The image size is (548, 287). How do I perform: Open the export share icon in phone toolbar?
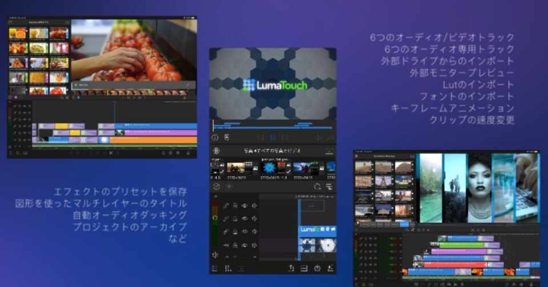pyautogui.click(x=291, y=268)
